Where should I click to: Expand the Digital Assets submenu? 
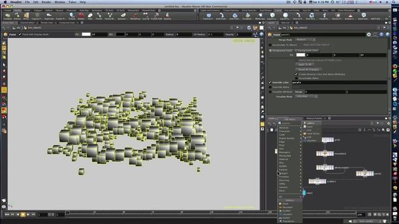(289, 138)
